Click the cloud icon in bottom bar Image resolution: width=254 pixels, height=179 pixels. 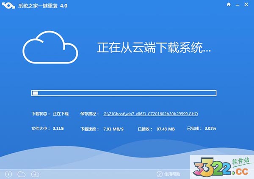point(22,174)
